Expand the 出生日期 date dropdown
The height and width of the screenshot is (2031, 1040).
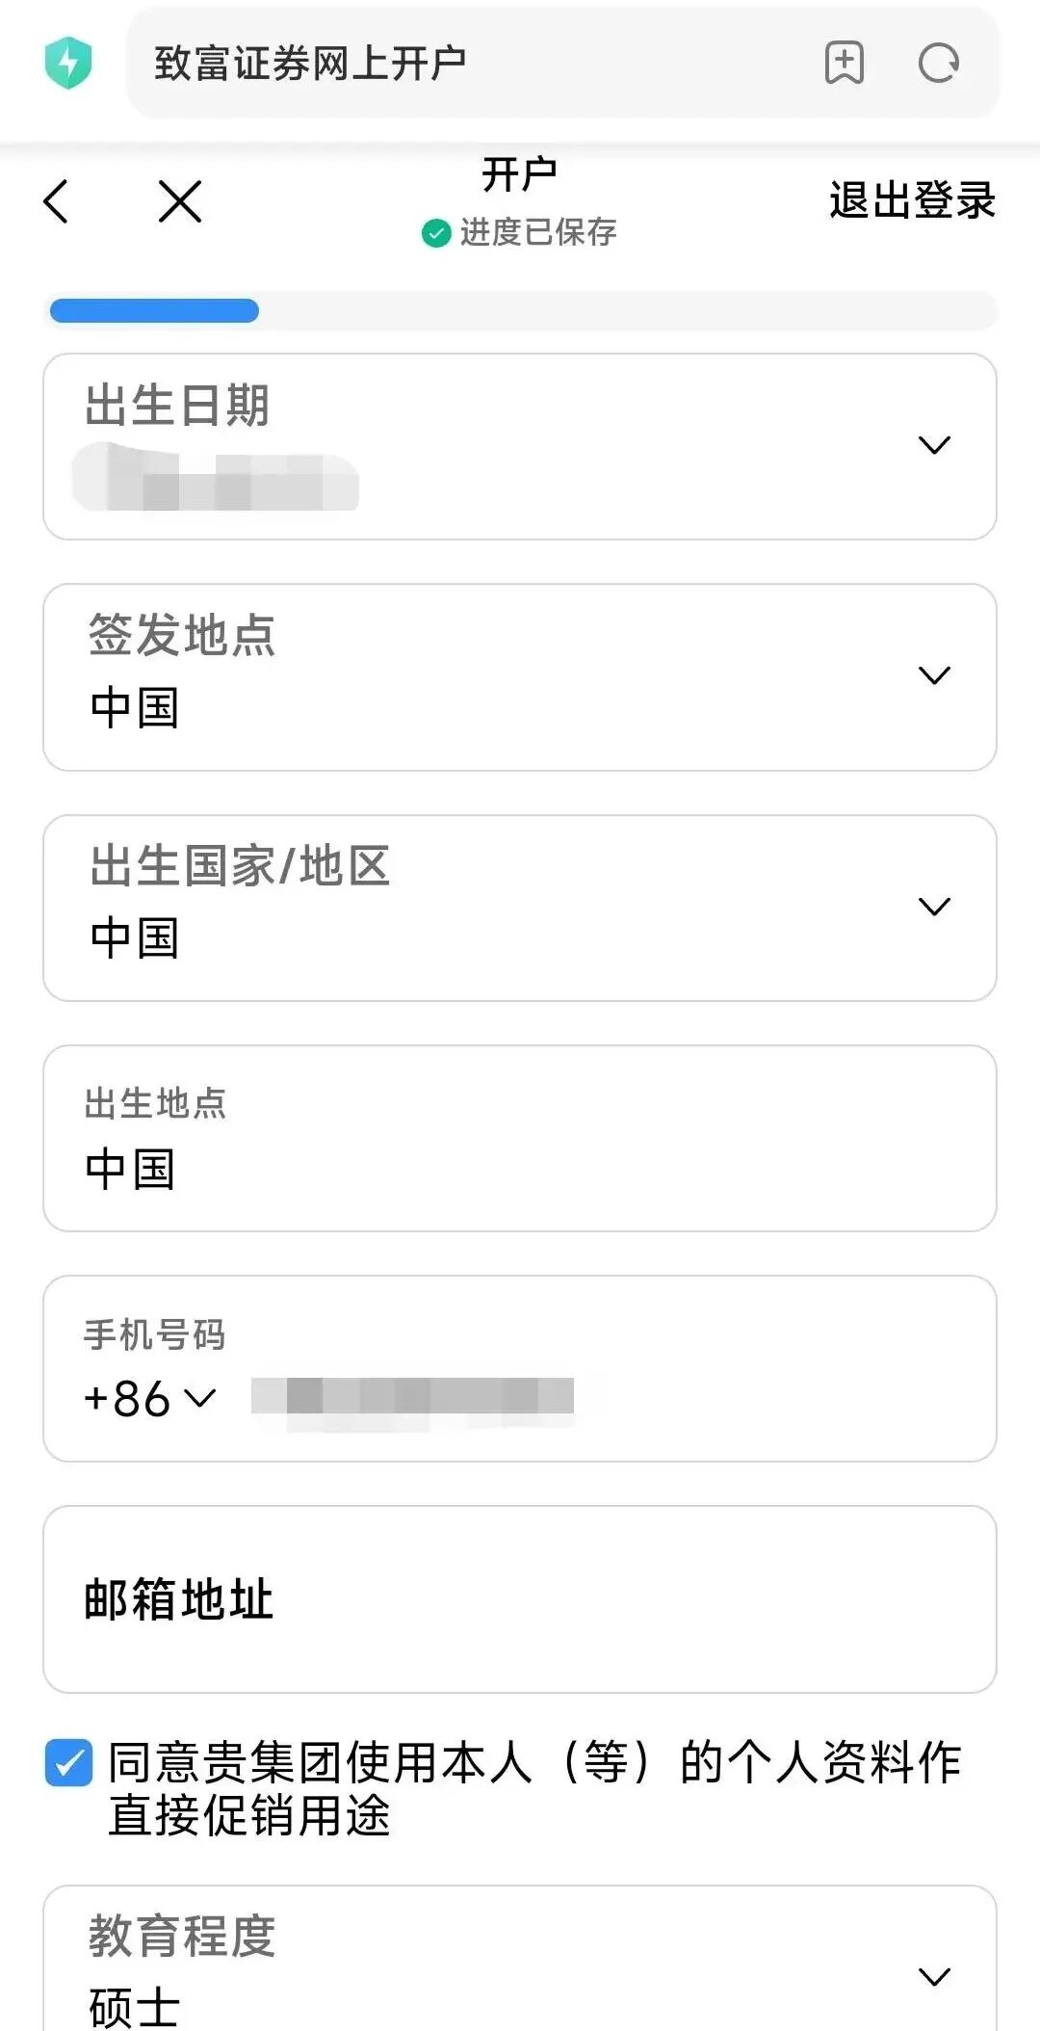tap(934, 445)
